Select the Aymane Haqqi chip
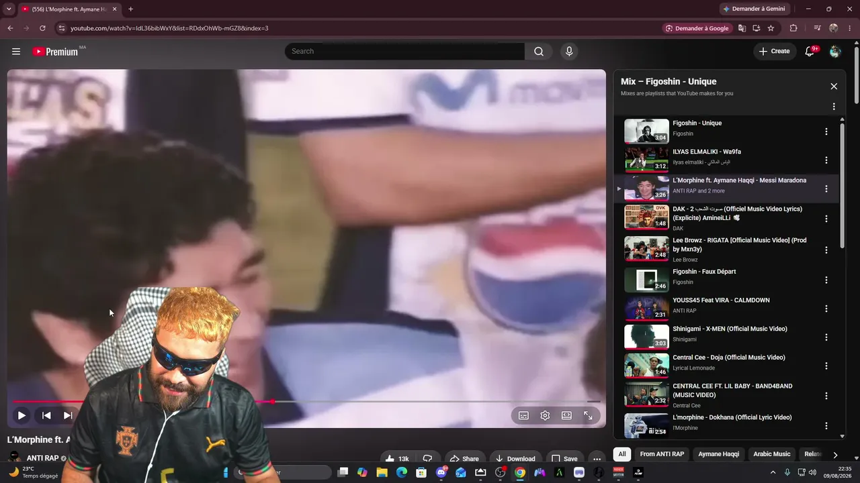860x483 pixels. point(718,454)
